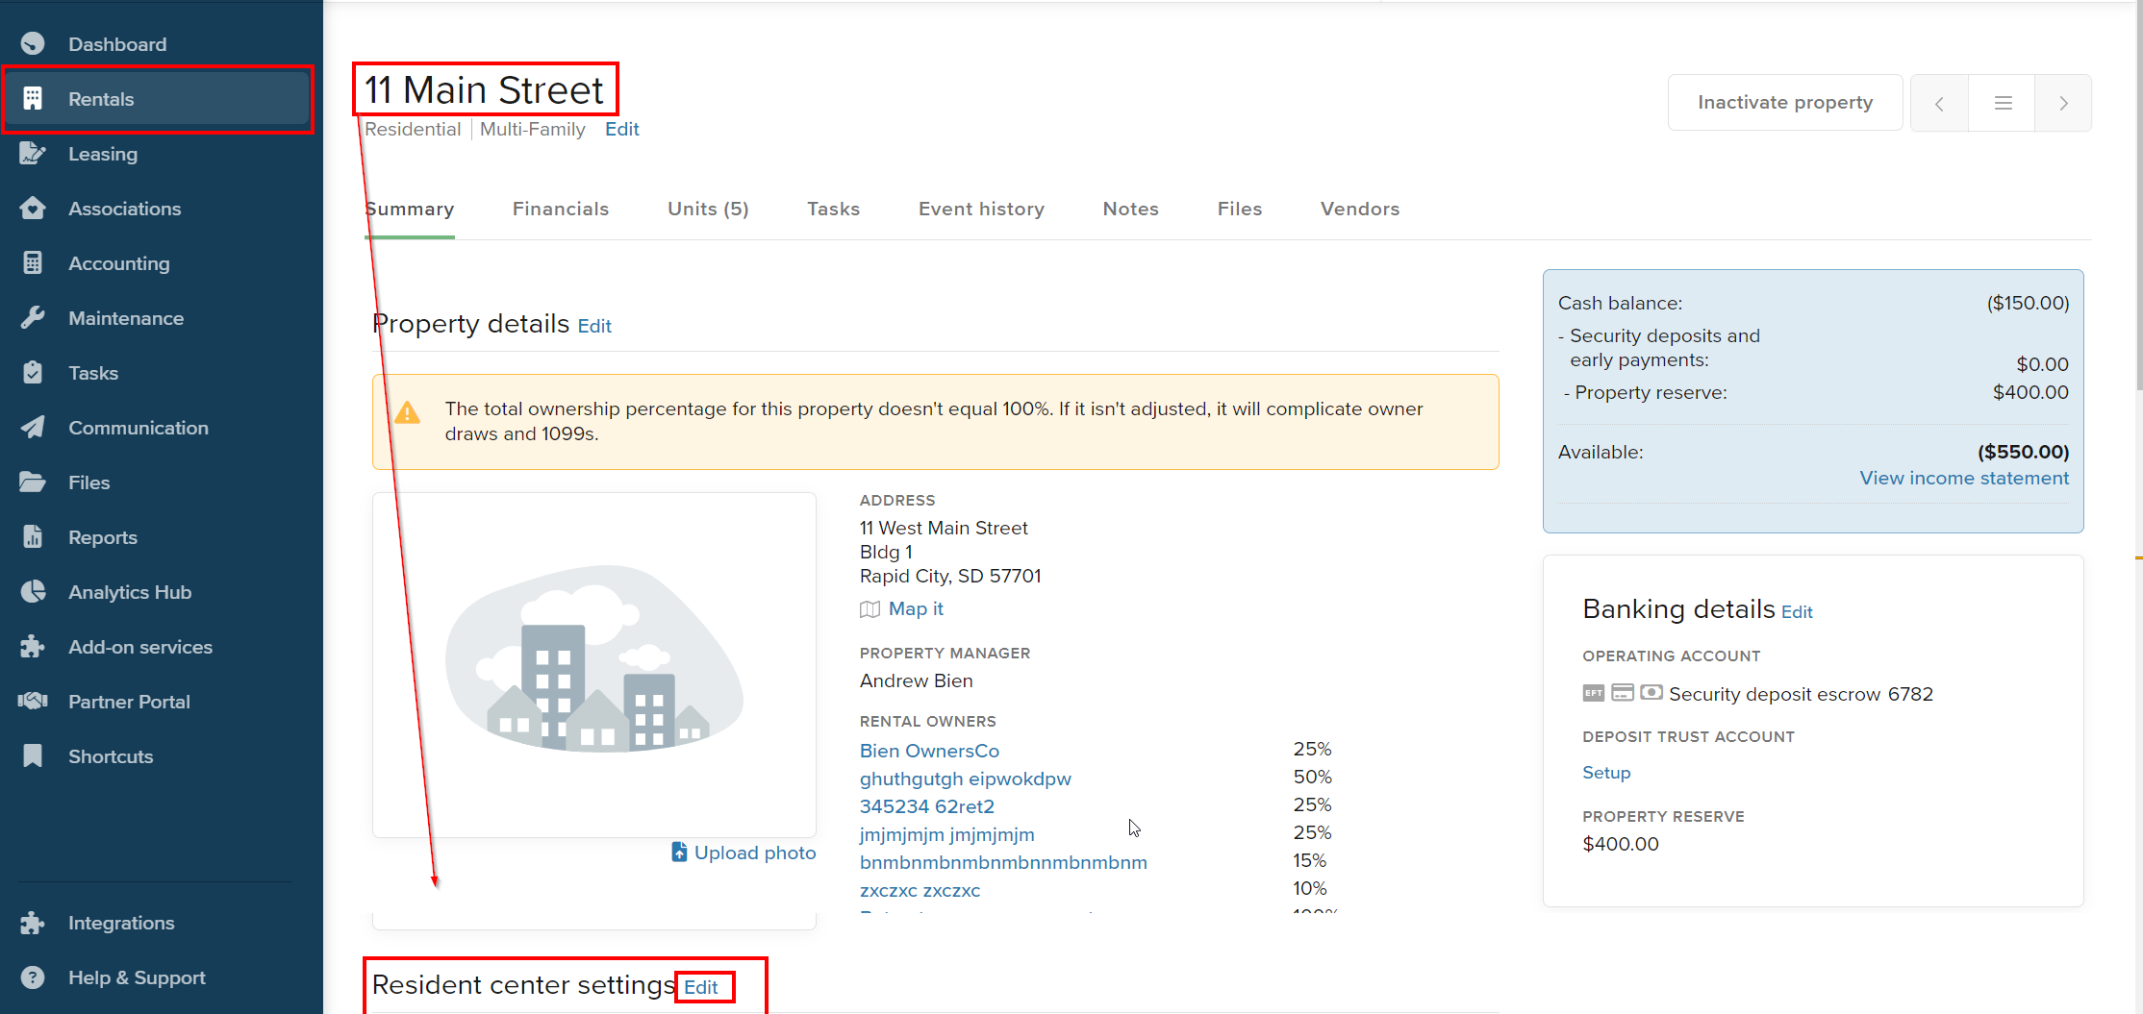Click the Analytics Hub pie chart icon

33,592
